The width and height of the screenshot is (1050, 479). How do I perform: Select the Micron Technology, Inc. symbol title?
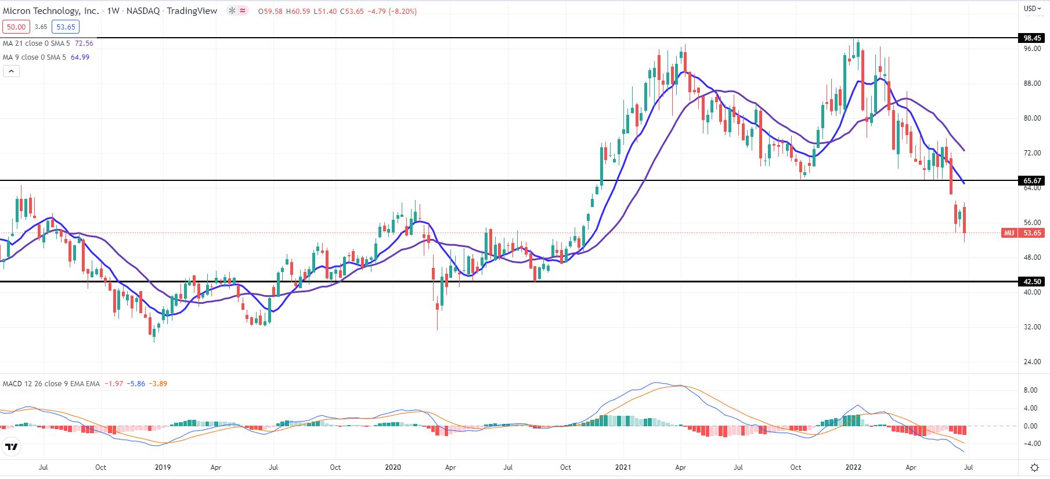(51, 11)
